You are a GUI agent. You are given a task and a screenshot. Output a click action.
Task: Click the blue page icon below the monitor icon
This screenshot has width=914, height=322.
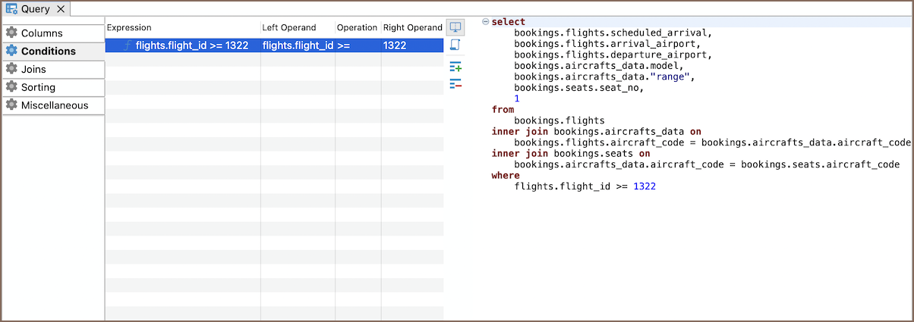click(x=455, y=45)
